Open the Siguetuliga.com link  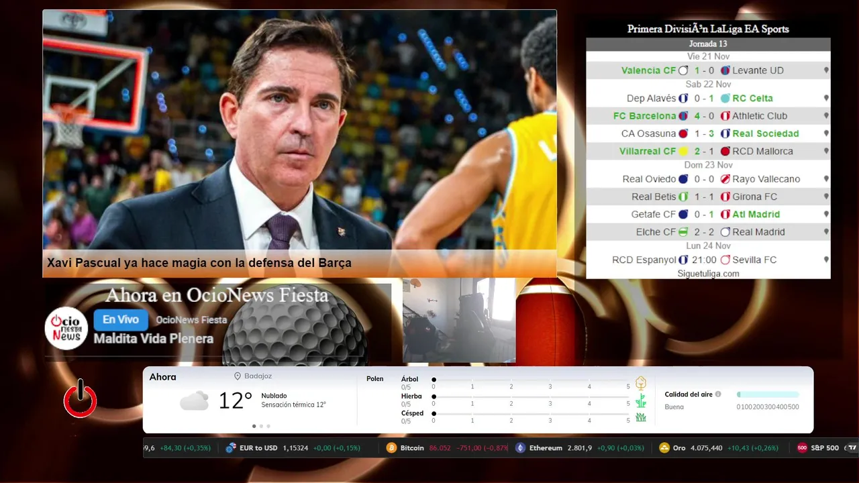coord(708,274)
